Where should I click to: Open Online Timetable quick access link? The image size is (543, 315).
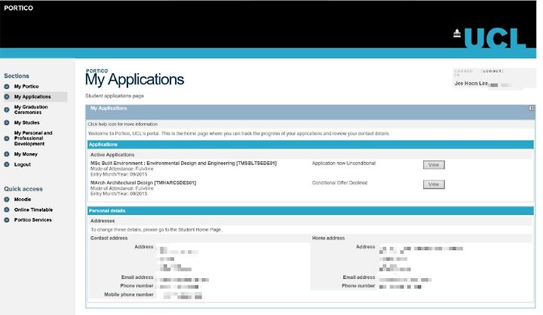pyautogui.click(x=33, y=210)
